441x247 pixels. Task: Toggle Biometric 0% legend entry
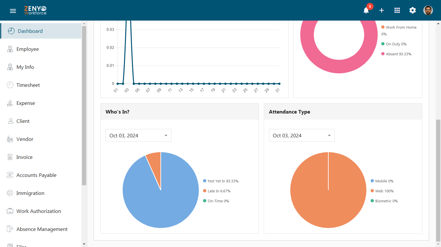click(384, 201)
